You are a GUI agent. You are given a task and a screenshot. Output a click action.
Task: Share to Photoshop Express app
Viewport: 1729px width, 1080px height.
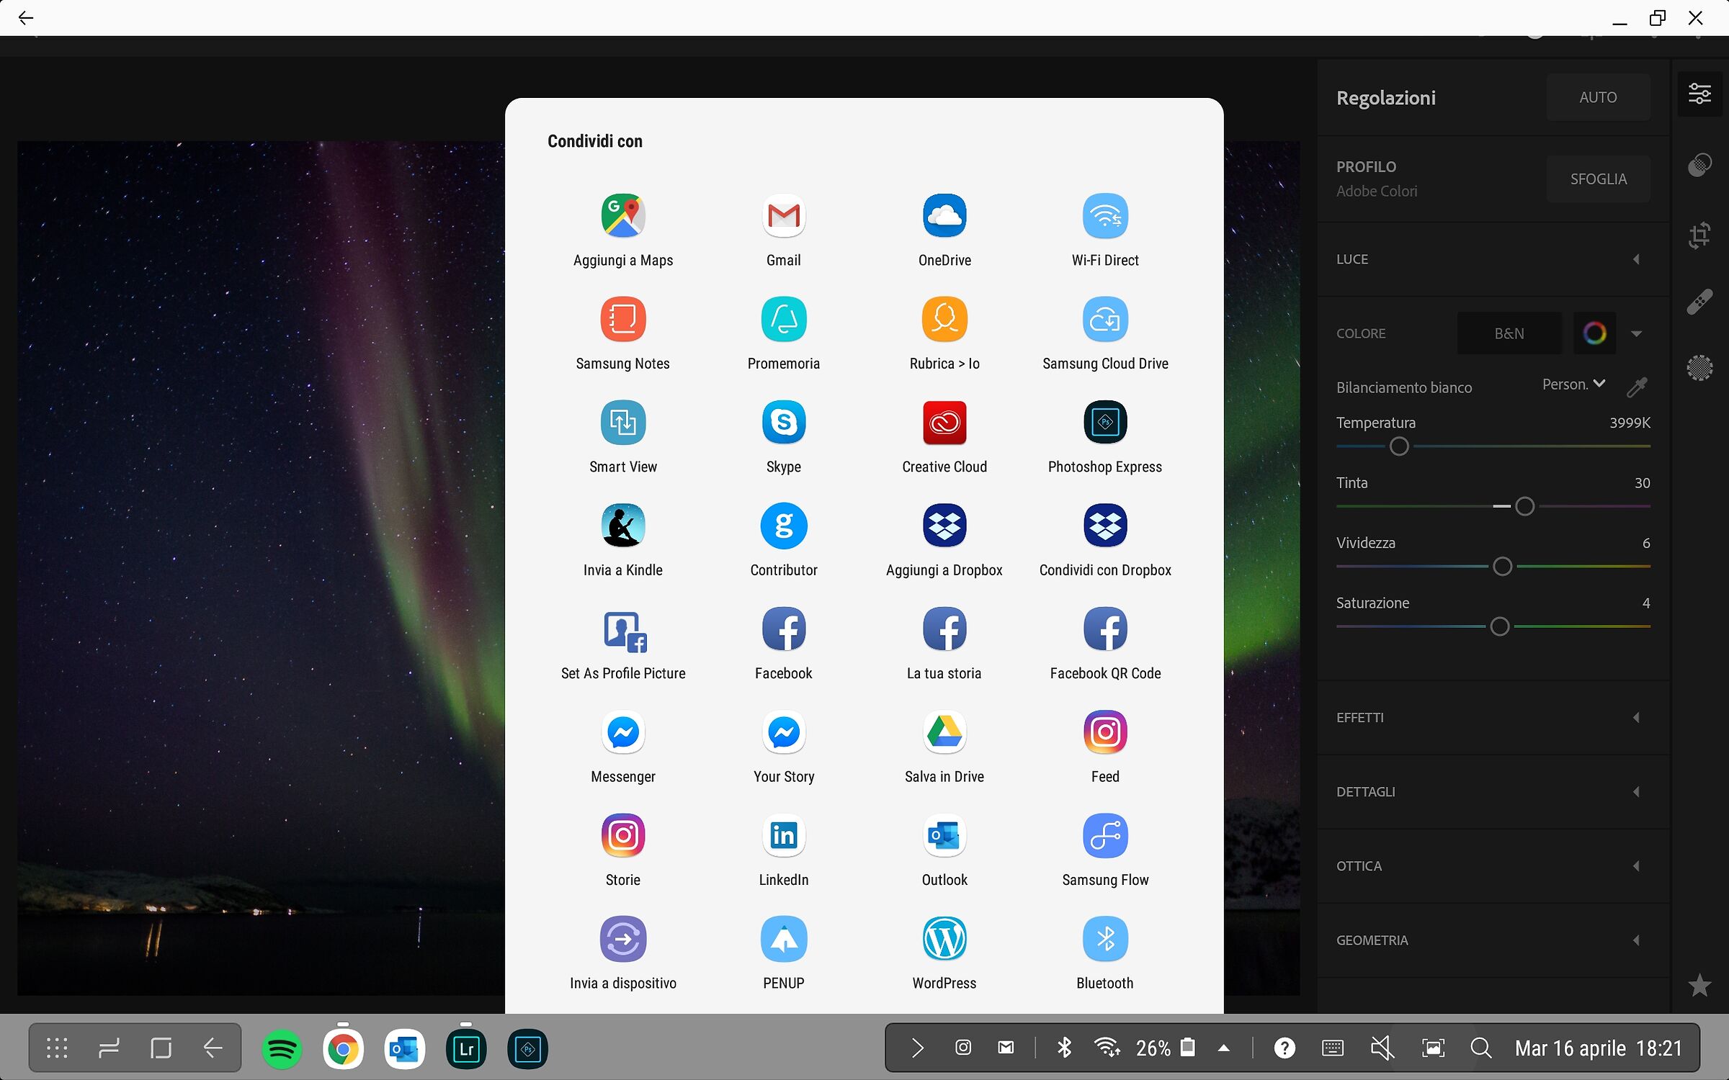tap(1104, 423)
